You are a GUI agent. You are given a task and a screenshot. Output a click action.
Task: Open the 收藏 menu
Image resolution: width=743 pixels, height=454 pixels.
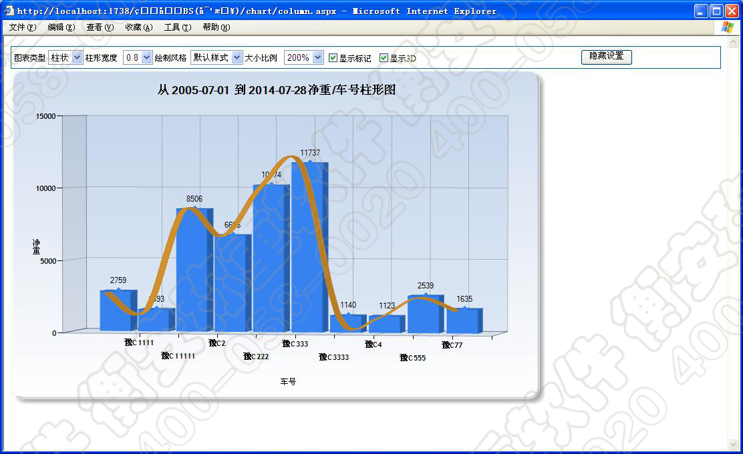138,27
